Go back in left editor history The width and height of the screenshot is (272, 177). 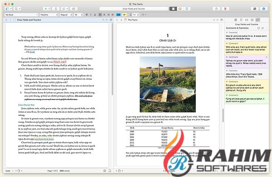[6, 20]
